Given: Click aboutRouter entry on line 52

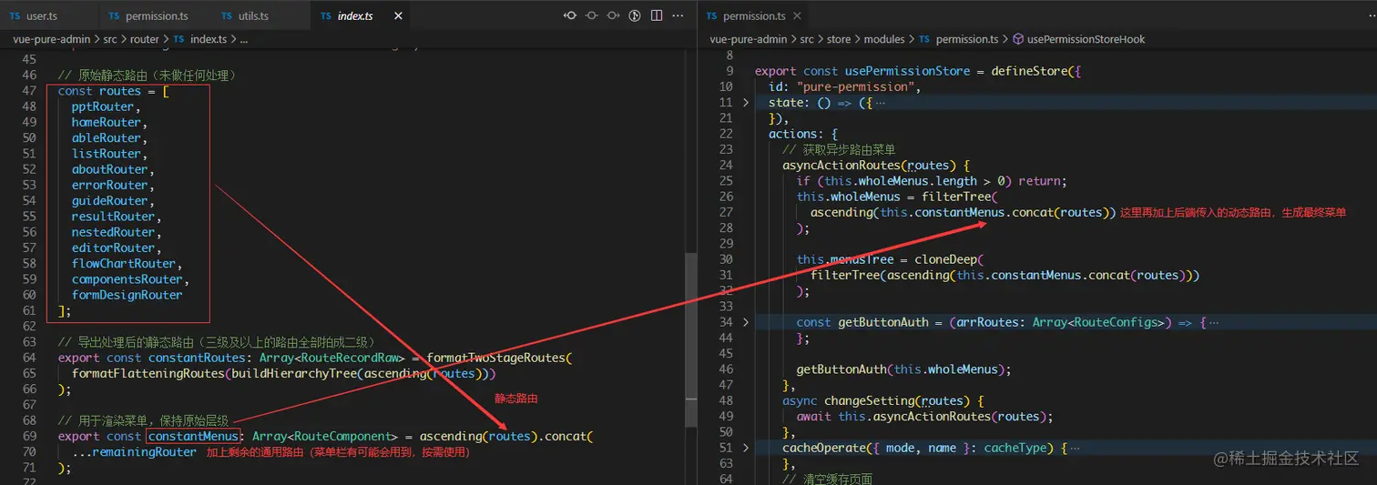Looking at the screenshot, I should [109, 169].
